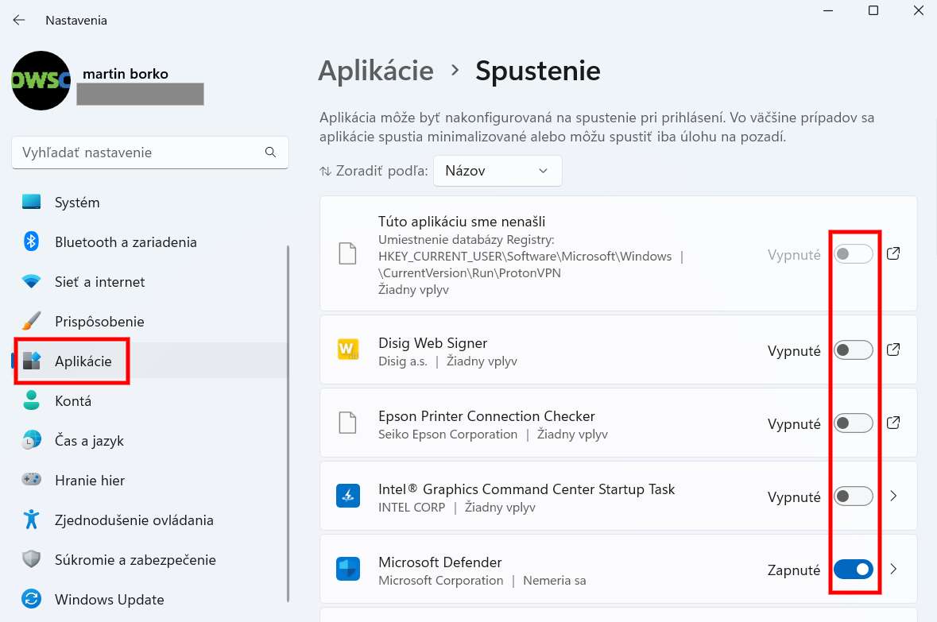This screenshot has height=622, width=937.
Task: Open Súkromie a zabezpečenie category
Action: click(x=149, y=560)
